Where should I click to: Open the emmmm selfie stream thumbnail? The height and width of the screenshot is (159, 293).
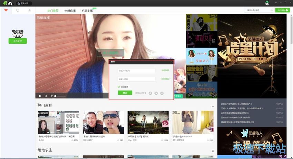[x=193, y=123]
